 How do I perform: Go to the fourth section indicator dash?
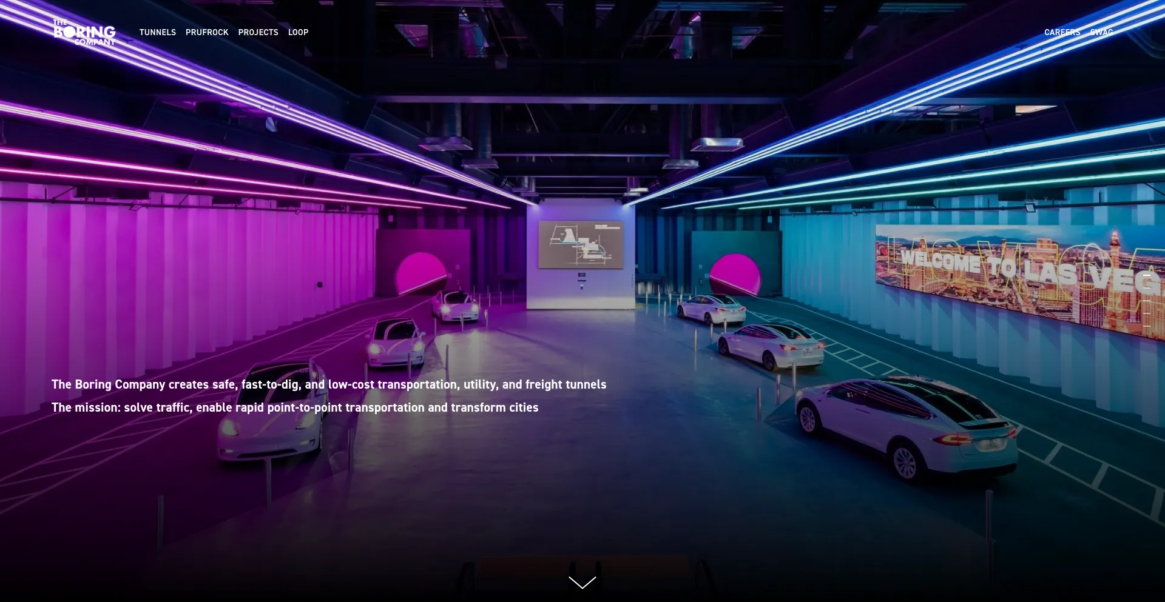[1146, 313]
